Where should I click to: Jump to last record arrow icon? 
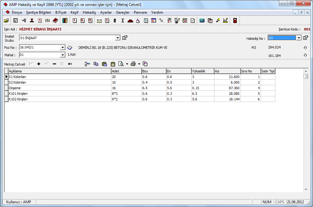tap(70, 64)
